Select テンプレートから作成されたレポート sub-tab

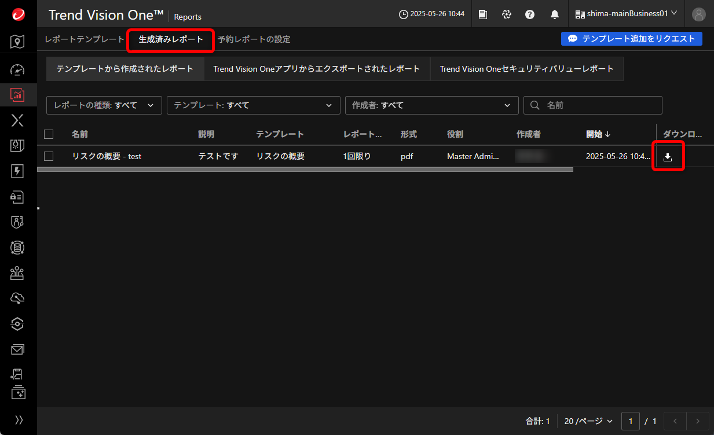pyautogui.click(x=125, y=69)
